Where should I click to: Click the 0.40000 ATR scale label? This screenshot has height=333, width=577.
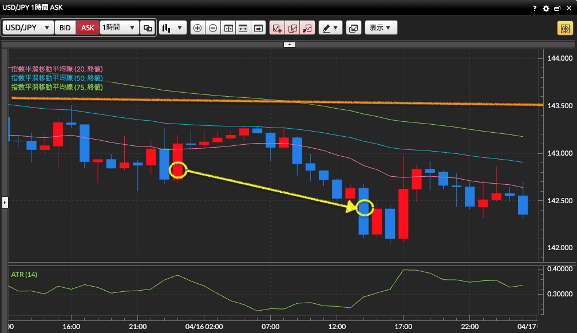coord(560,269)
